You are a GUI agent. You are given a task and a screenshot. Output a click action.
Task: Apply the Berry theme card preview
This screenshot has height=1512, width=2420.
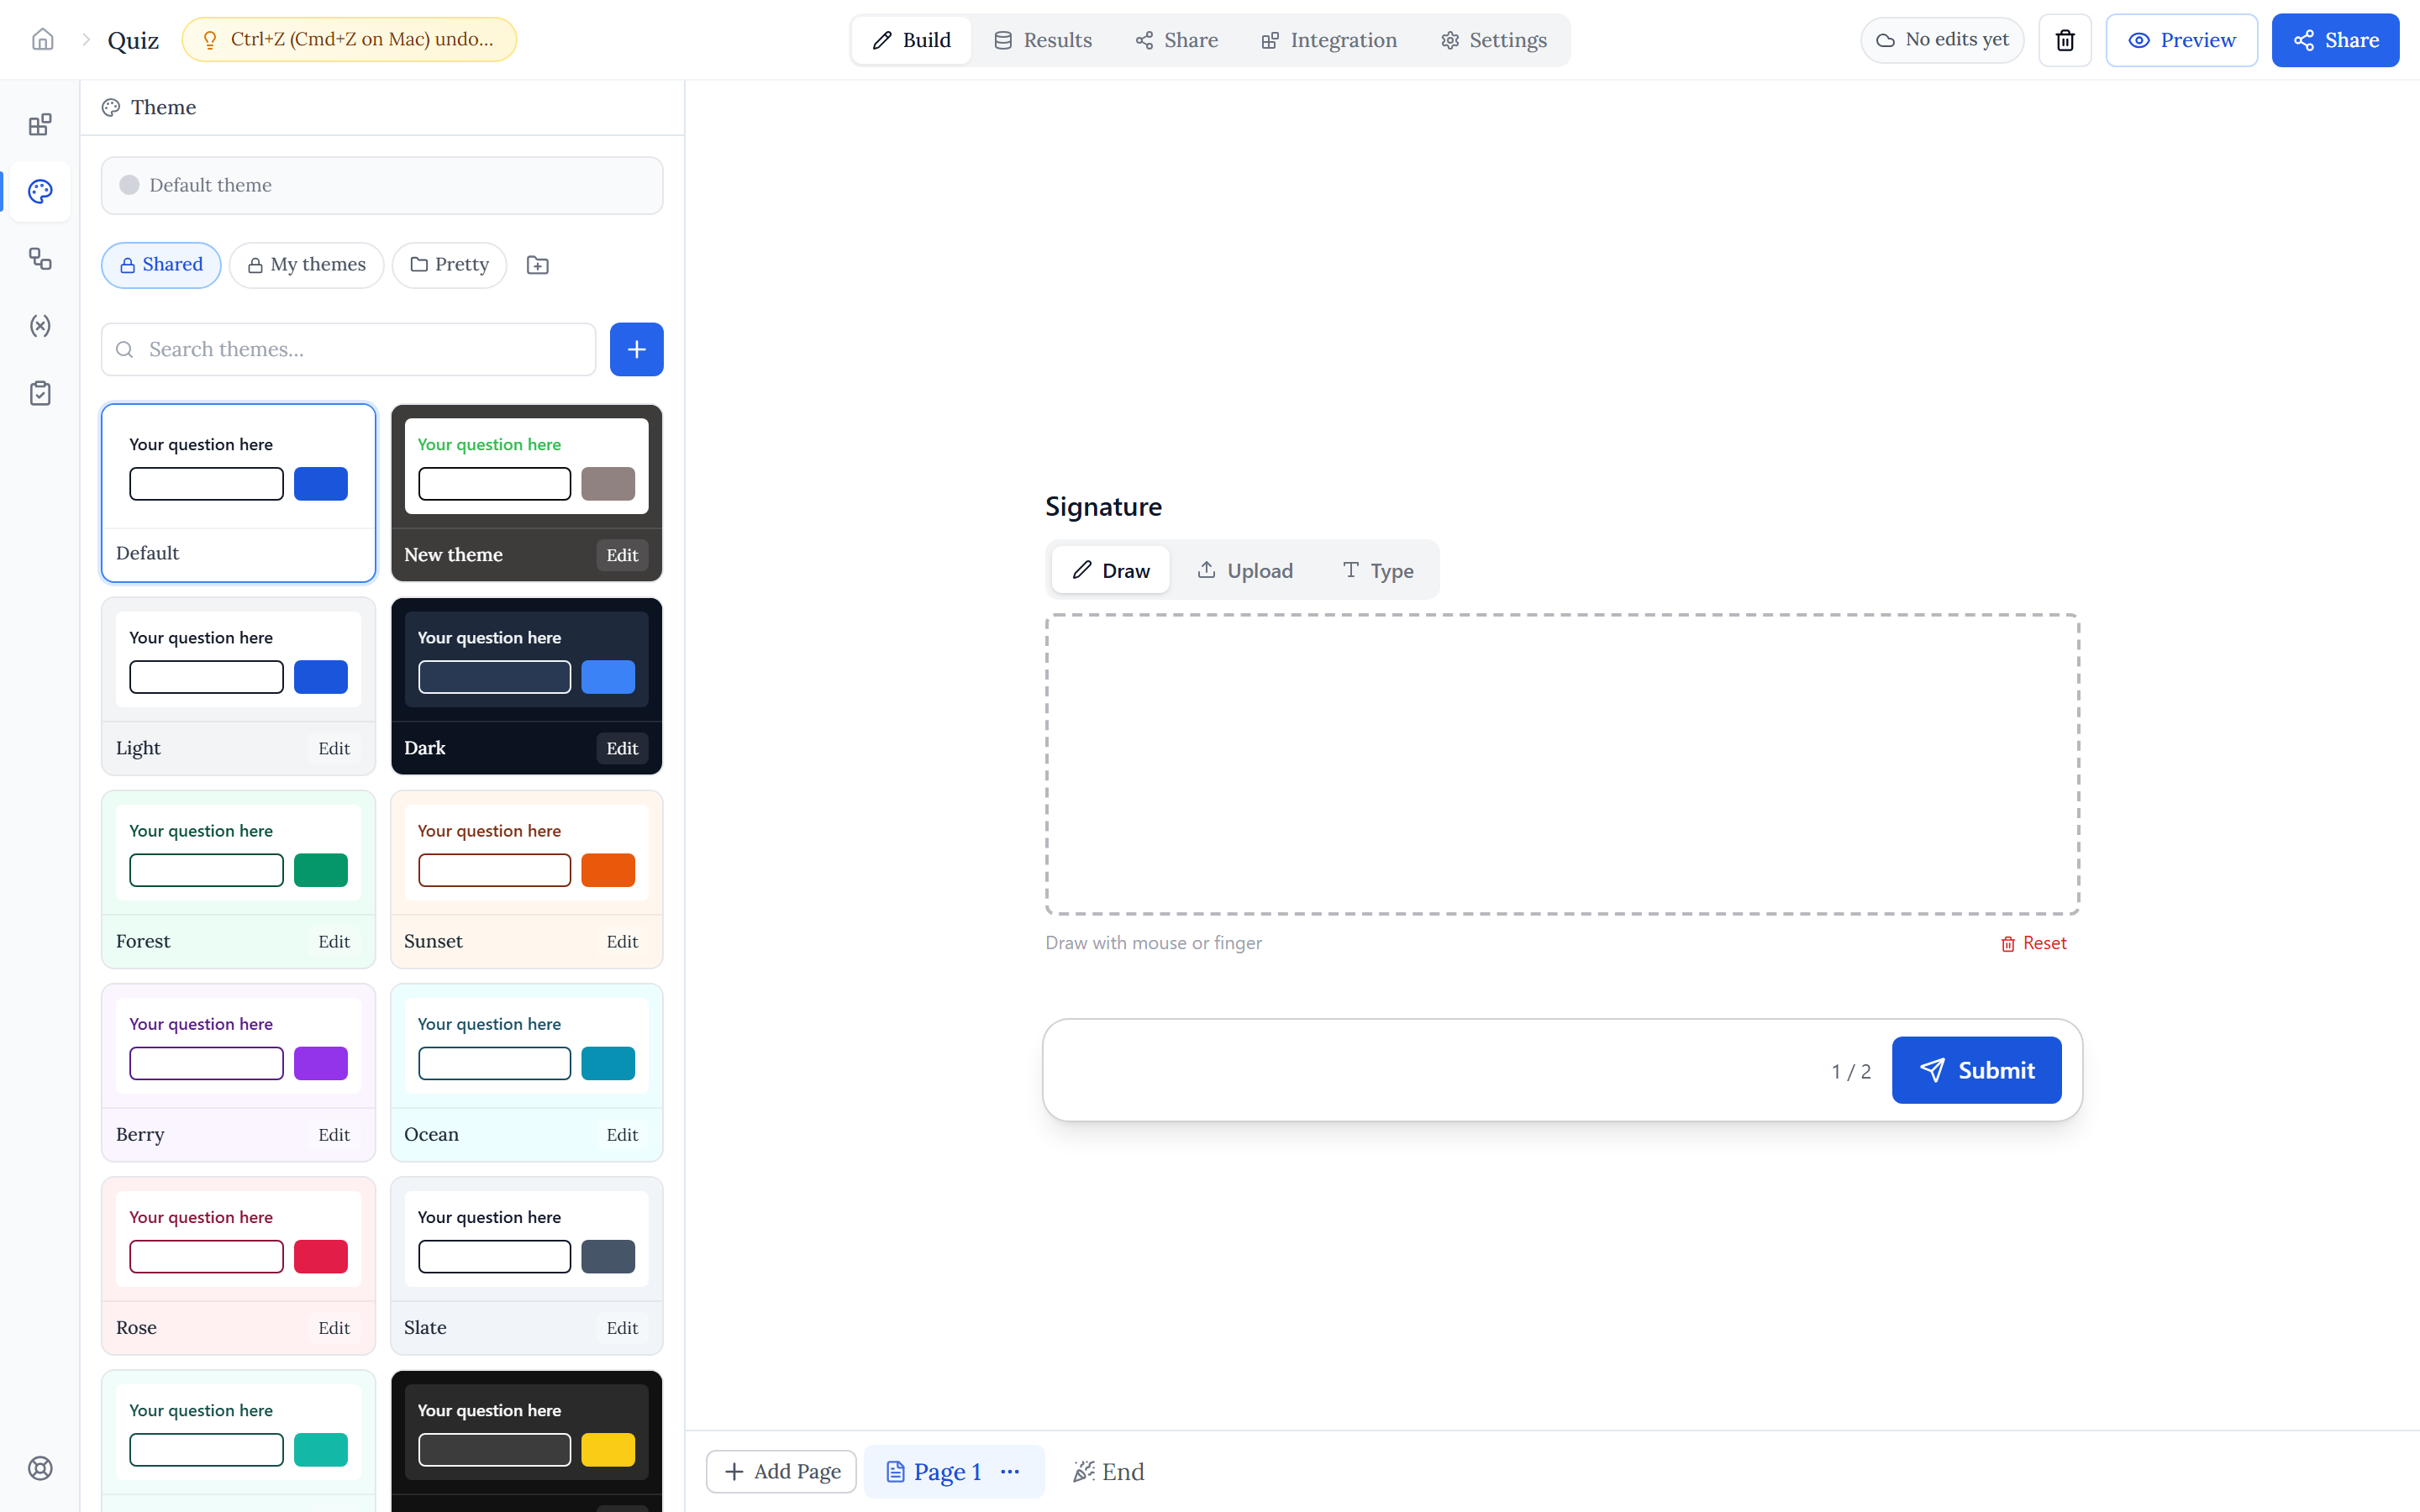(238, 1045)
